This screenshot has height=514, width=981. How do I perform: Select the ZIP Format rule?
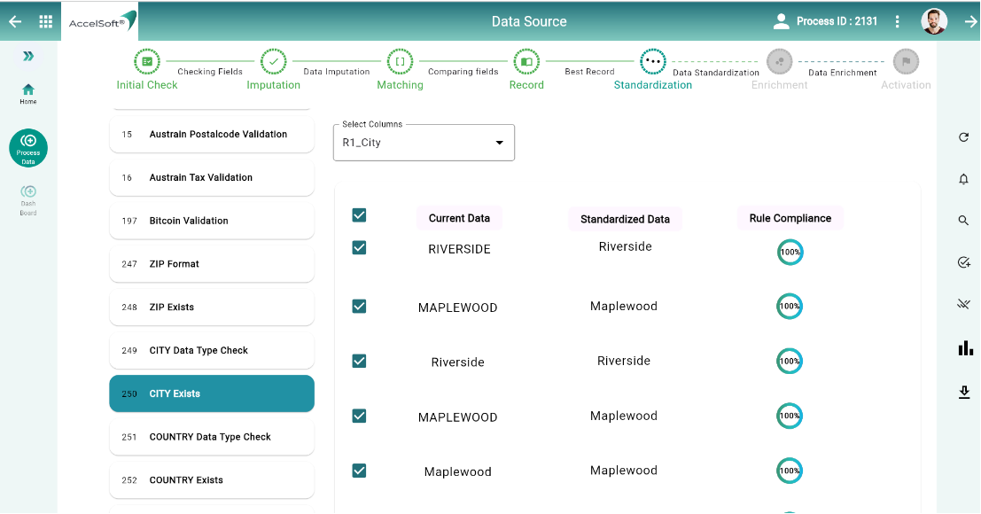[212, 264]
